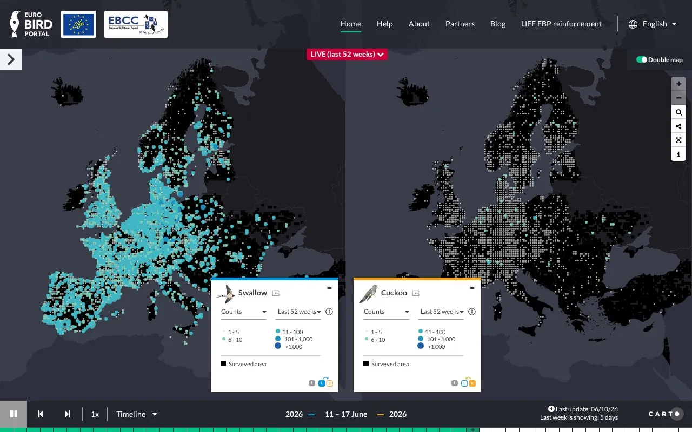
Task: Change the 1x playback speed
Action: click(95, 414)
